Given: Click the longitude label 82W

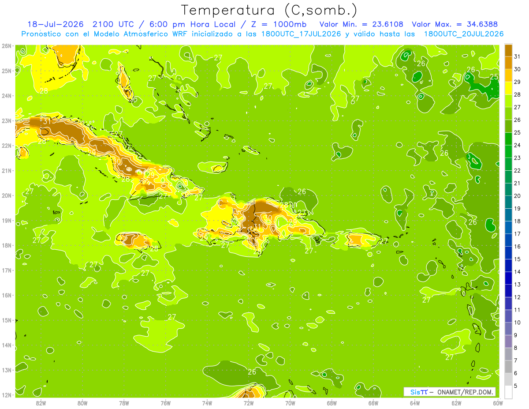Looking at the screenshot, I should (41, 403).
